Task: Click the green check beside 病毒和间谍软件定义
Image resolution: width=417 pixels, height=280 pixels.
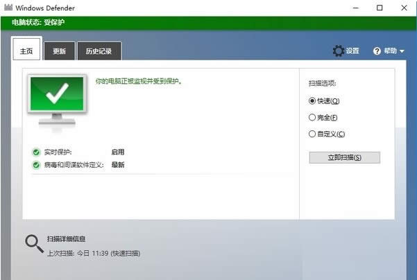Action: 36,165
